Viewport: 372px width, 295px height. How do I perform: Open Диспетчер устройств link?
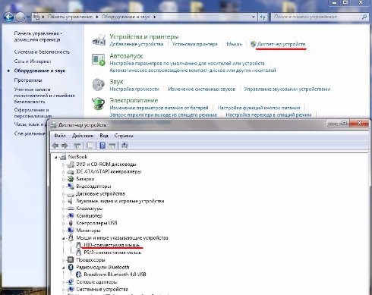[281, 44]
